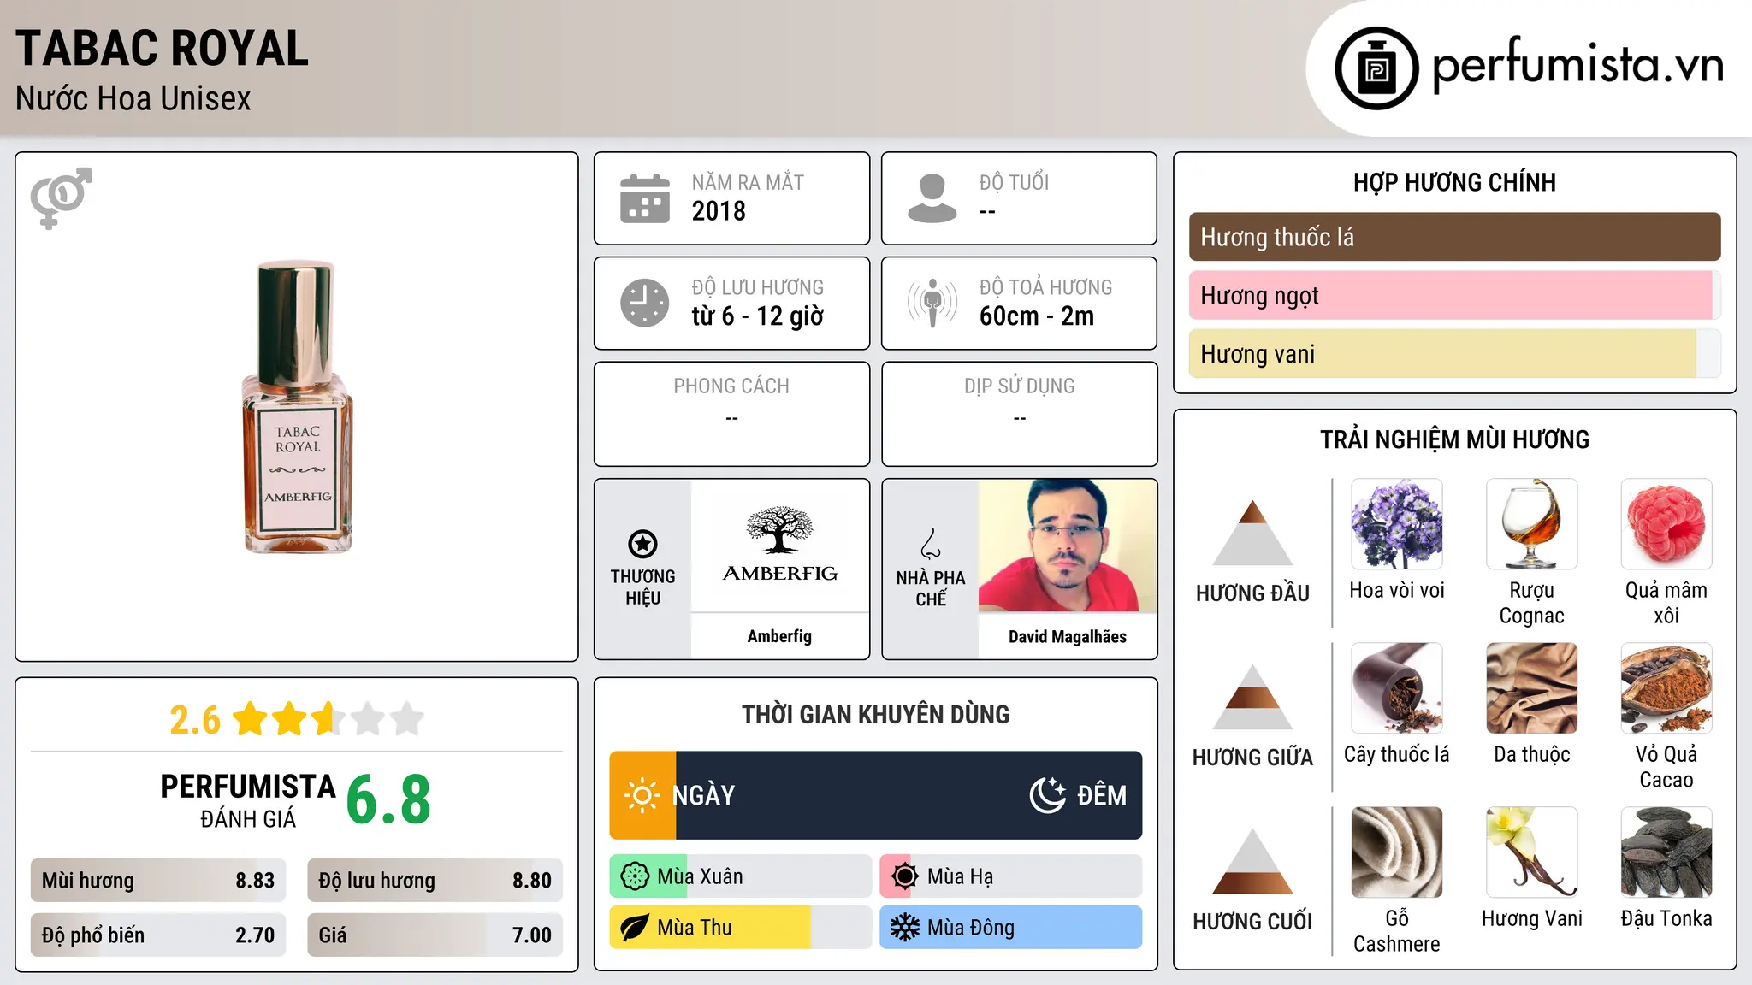Click the nose icon above Nhà pha chế
This screenshot has height=985, width=1752.
click(931, 544)
